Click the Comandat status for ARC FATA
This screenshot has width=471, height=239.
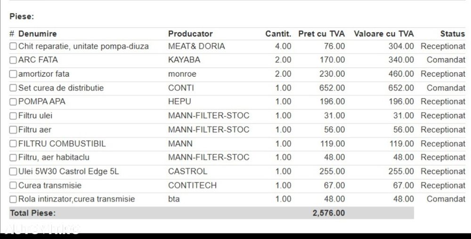pos(446,60)
